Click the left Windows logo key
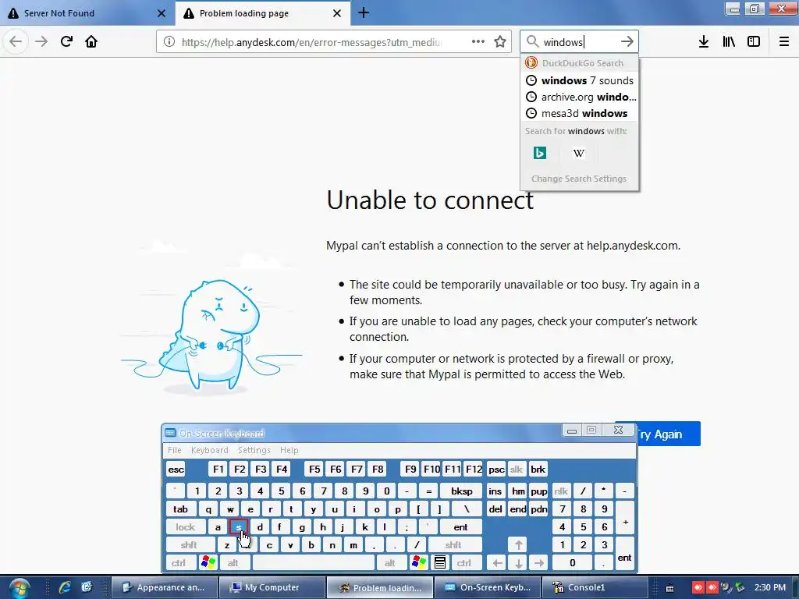 point(208,563)
